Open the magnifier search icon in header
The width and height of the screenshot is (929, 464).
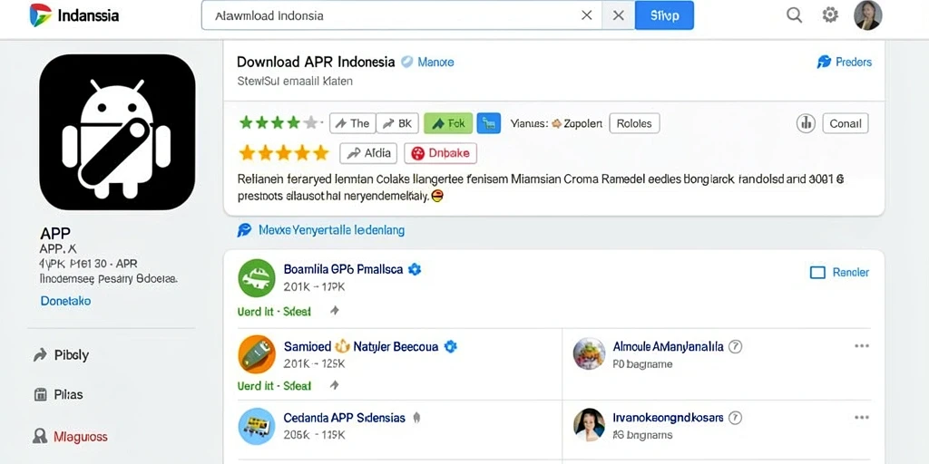(x=794, y=14)
